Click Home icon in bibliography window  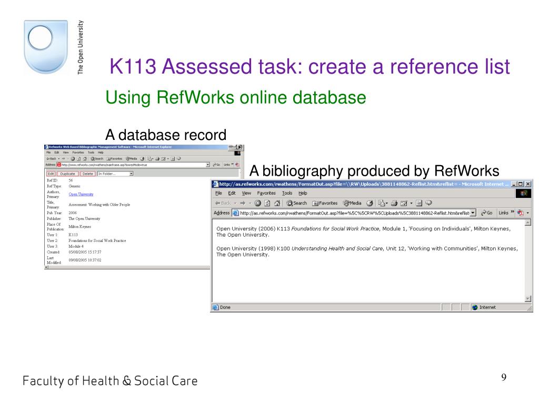pos(277,203)
